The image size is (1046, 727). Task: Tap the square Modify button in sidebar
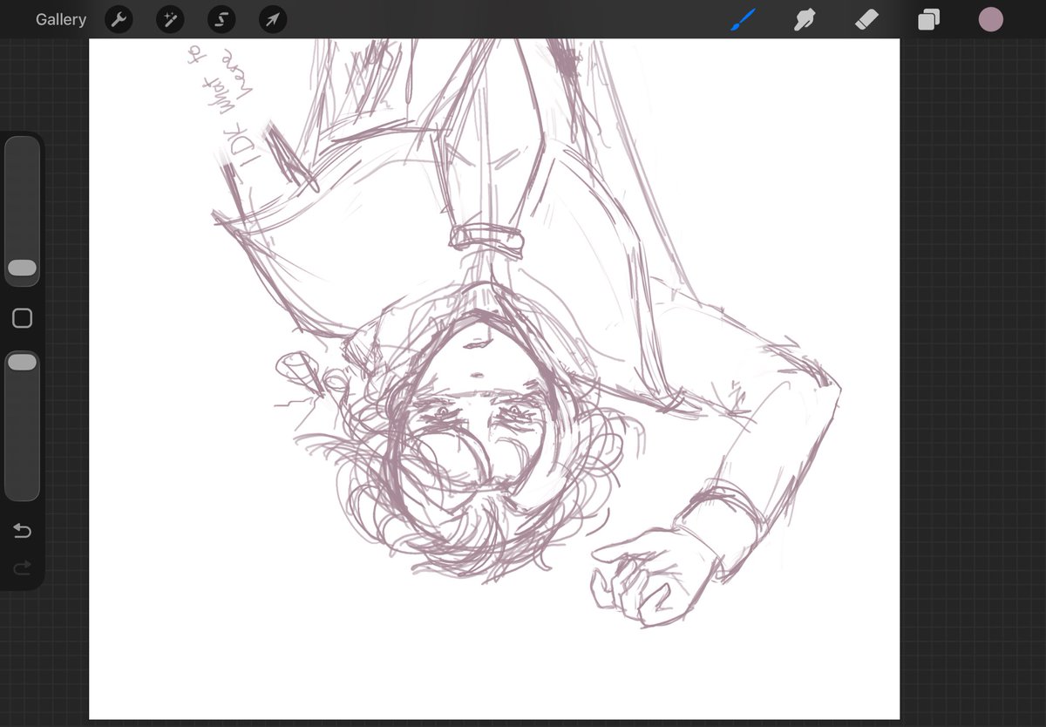tap(23, 318)
